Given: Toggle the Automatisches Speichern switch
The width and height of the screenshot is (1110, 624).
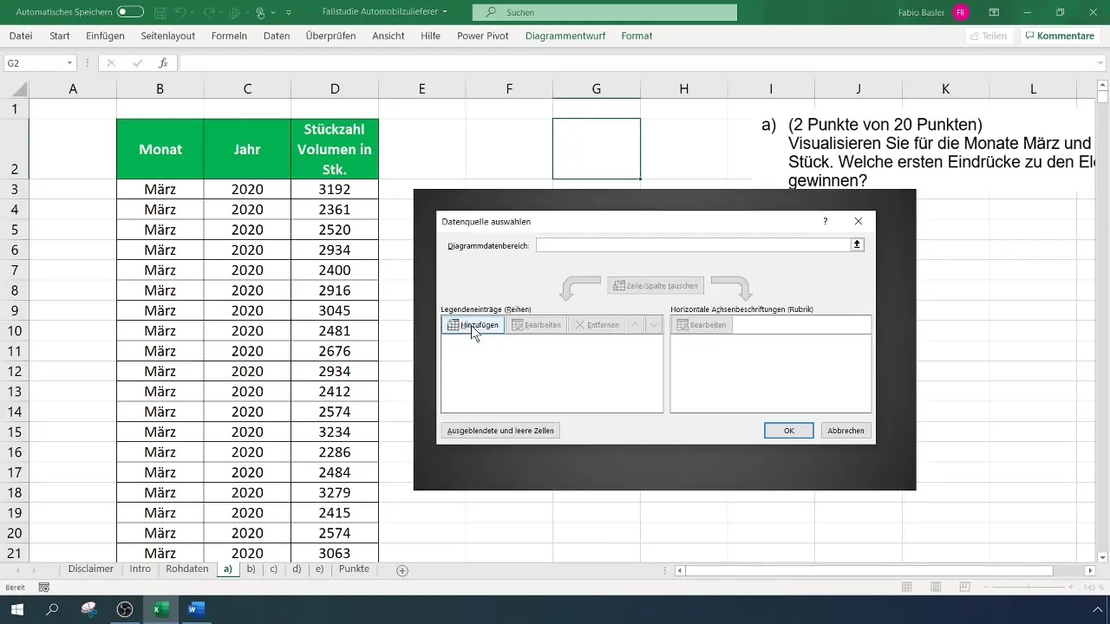Looking at the screenshot, I should click(130, 12).
